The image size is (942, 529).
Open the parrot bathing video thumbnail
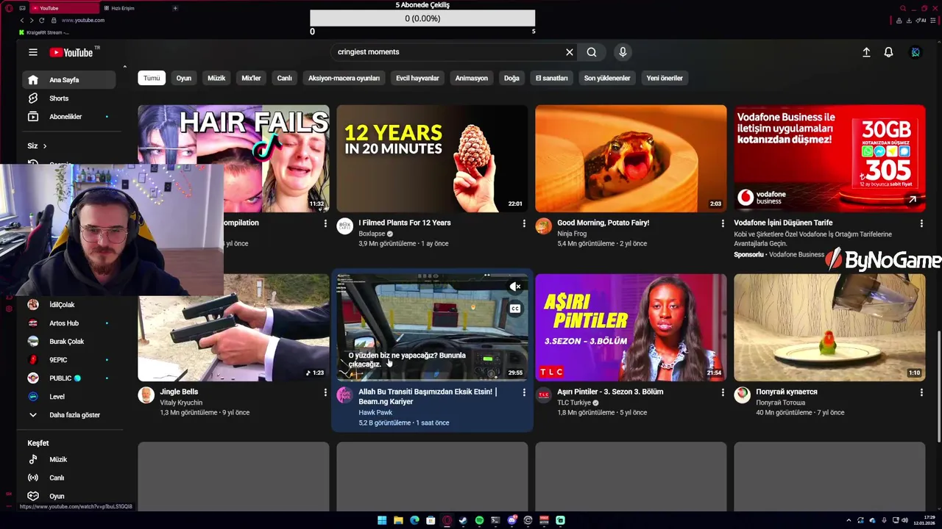[x=829, y=328]
